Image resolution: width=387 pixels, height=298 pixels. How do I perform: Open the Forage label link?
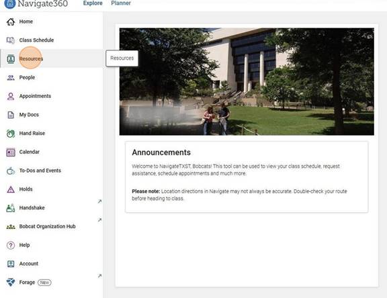pos(27,282)
